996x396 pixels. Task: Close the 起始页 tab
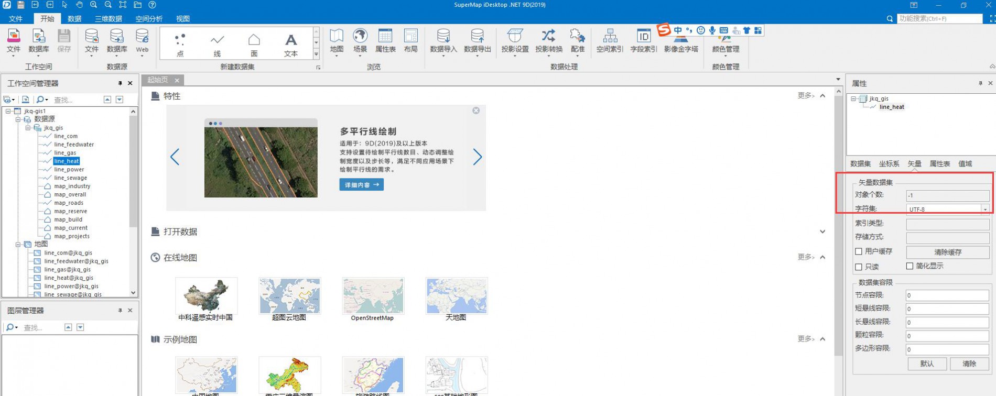[177, 80]
